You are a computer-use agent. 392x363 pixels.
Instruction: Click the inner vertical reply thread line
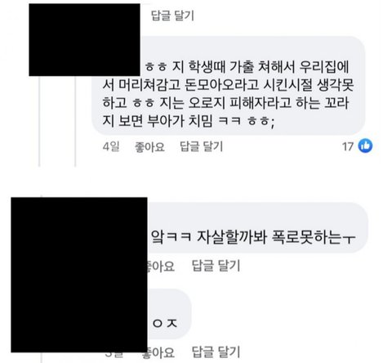click(75, 121)
